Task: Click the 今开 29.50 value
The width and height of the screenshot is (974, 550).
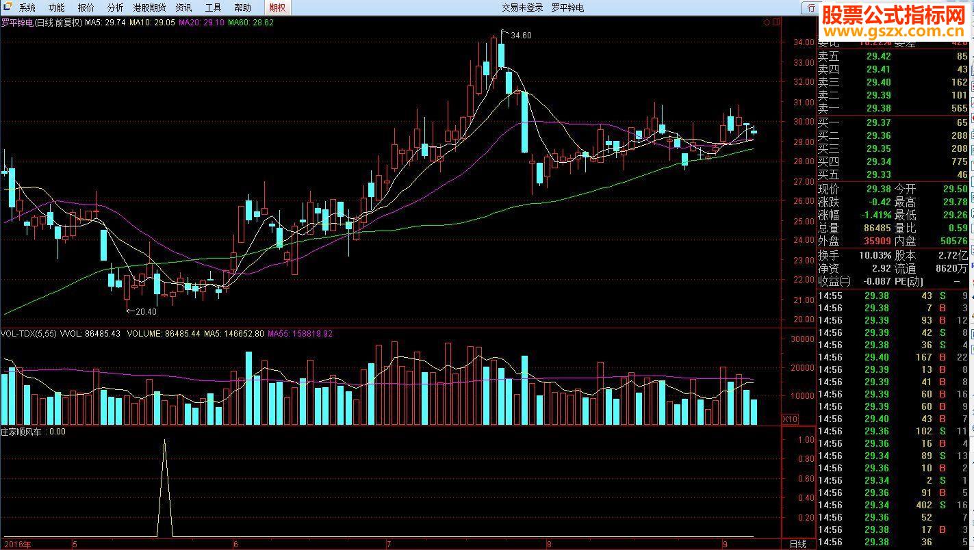Action: [956, 189]
